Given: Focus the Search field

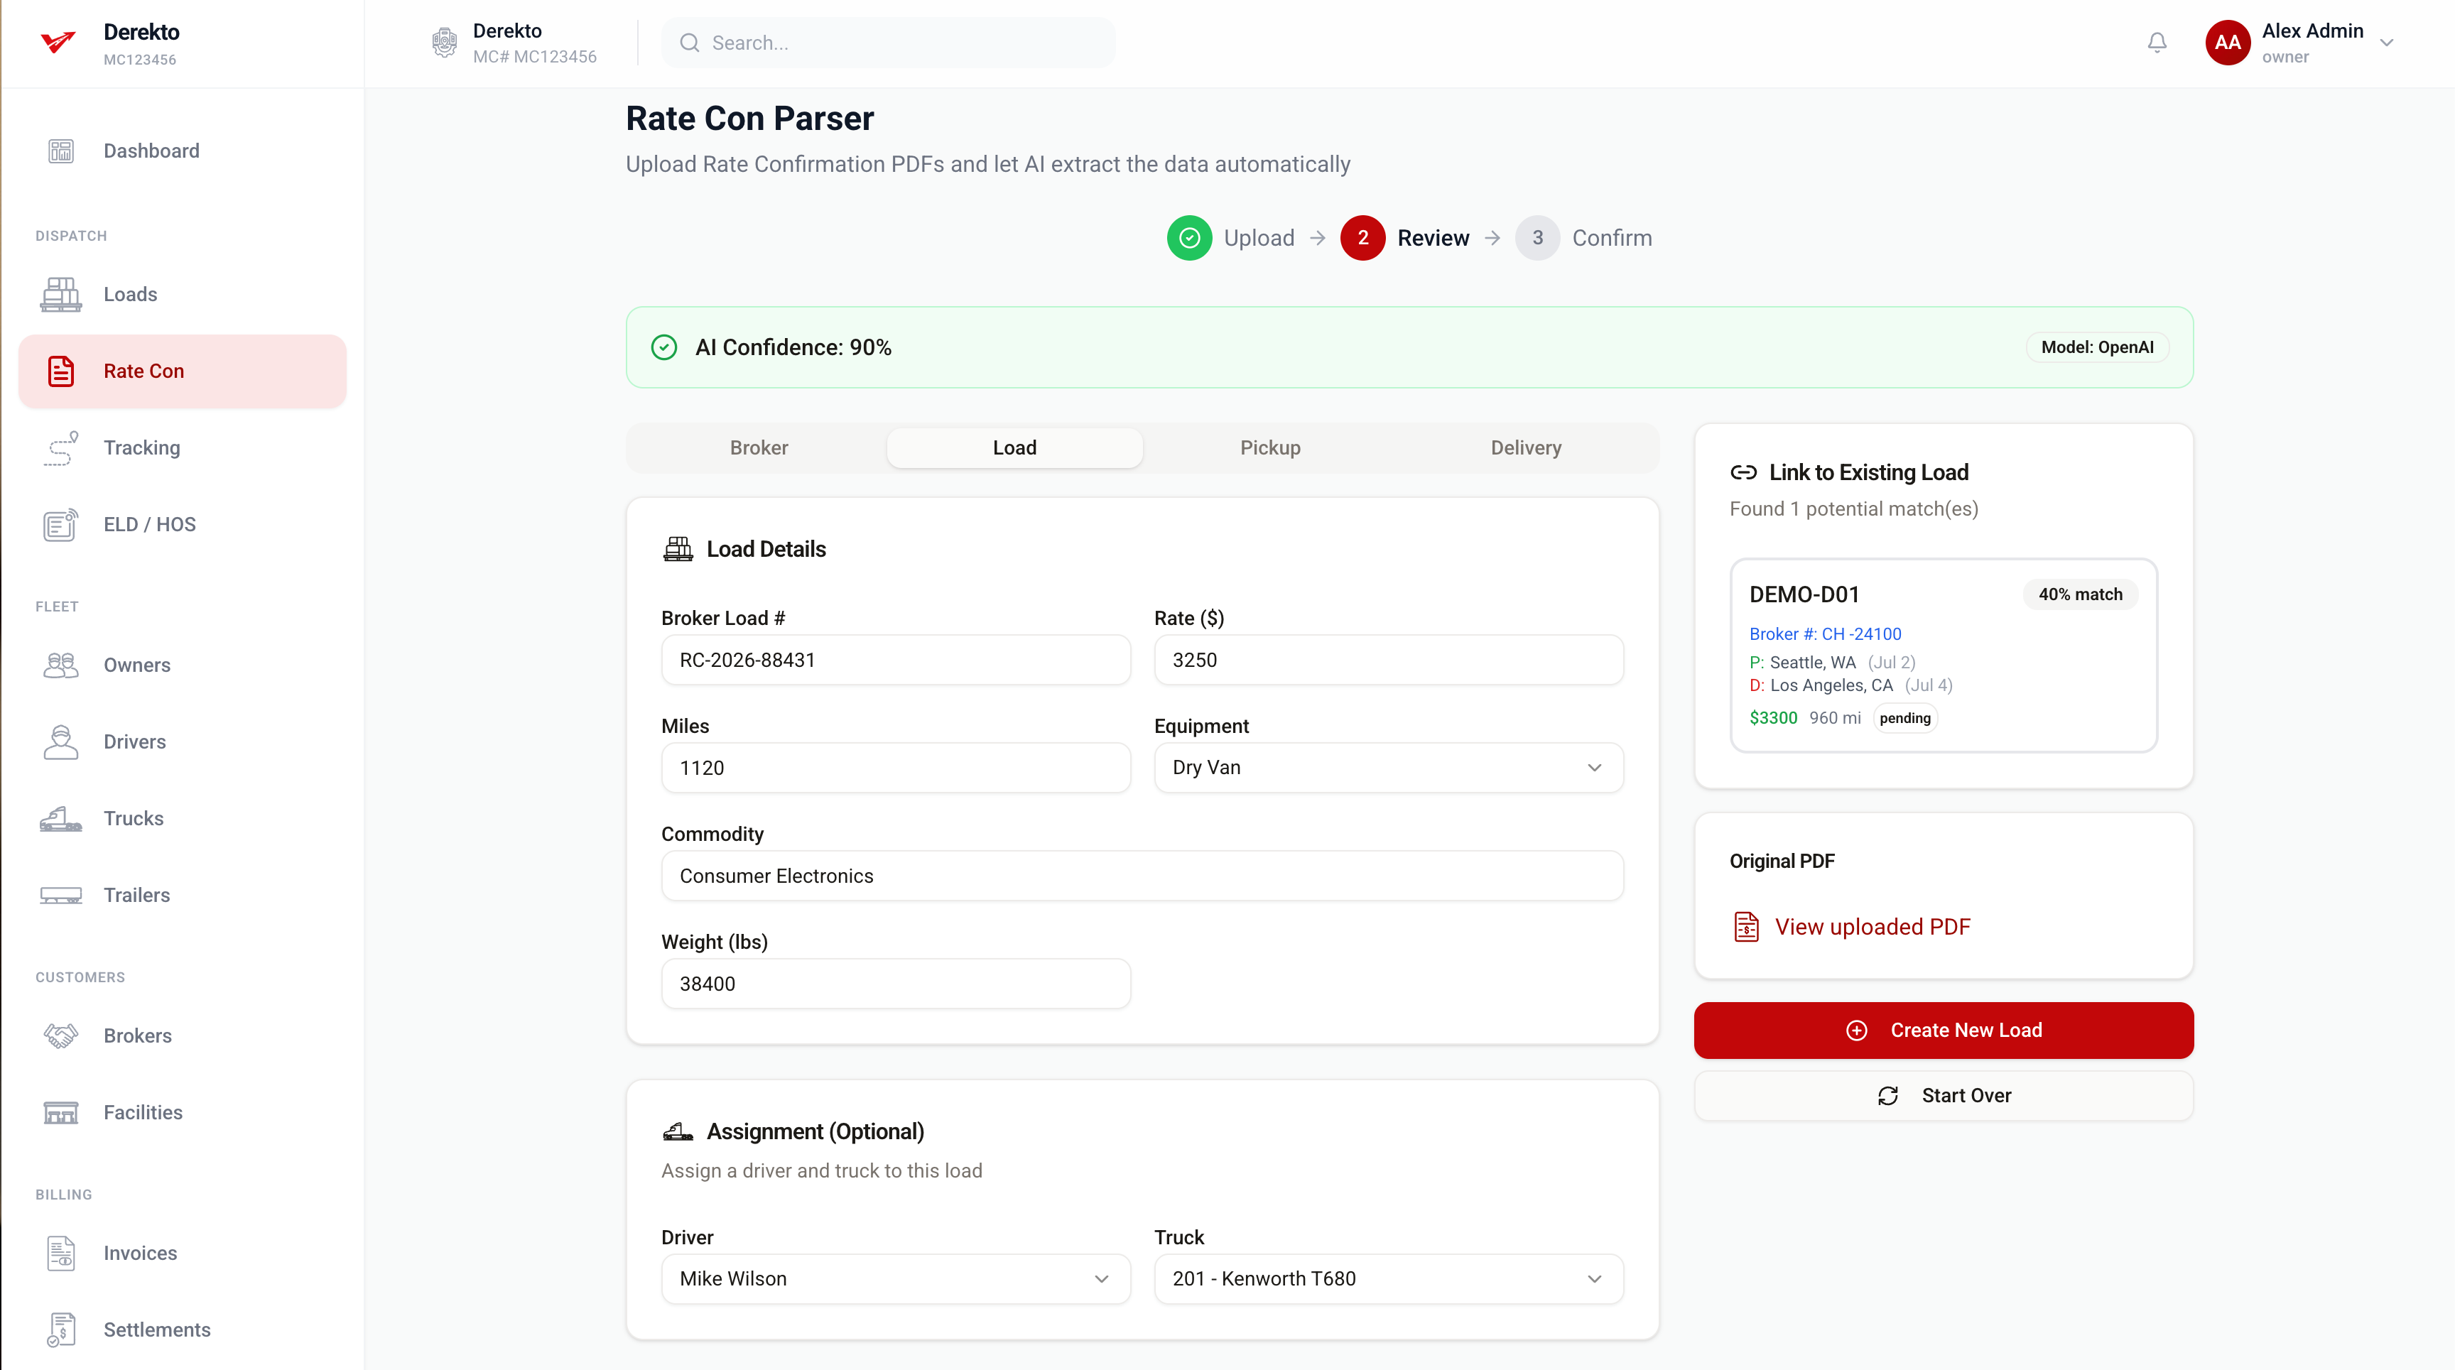Looking at the screenshot, I should [887, 43].
